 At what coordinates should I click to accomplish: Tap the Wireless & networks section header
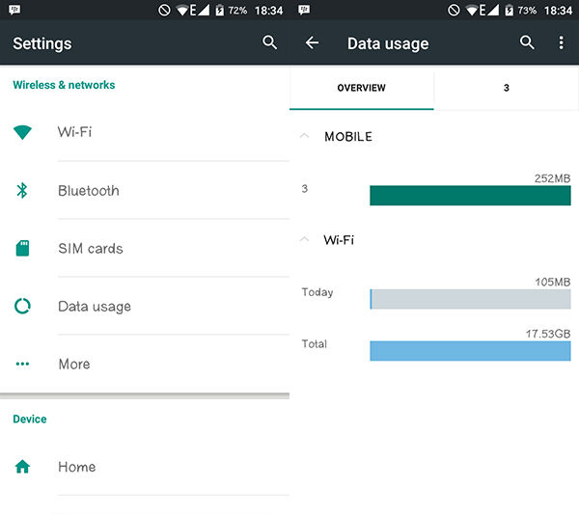tap(64, 85)
